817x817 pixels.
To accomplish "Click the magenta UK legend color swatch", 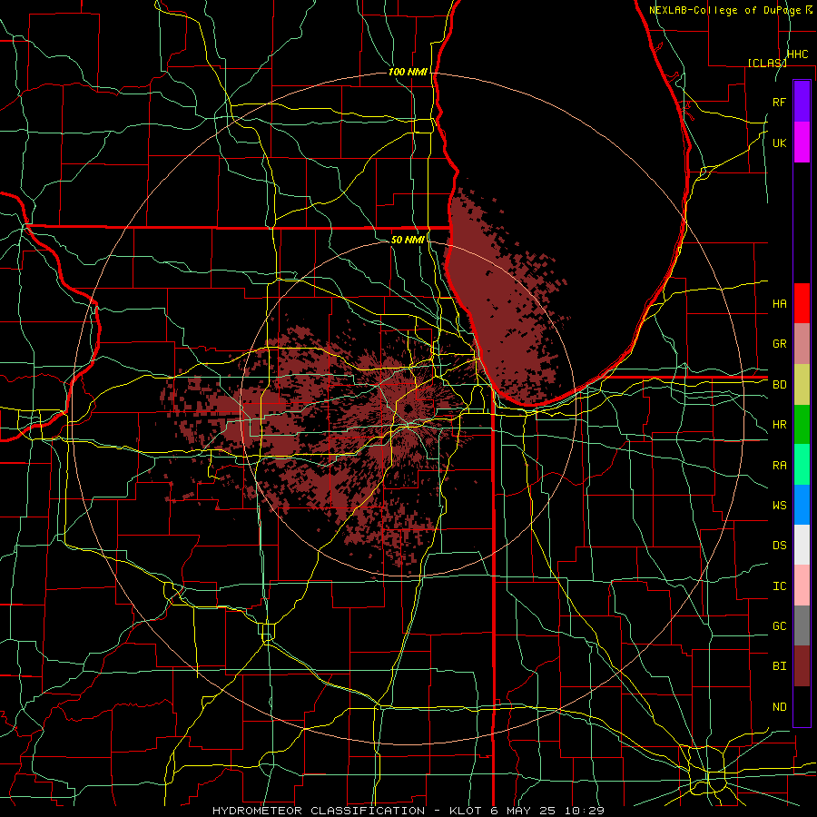I will coord(802,143).
